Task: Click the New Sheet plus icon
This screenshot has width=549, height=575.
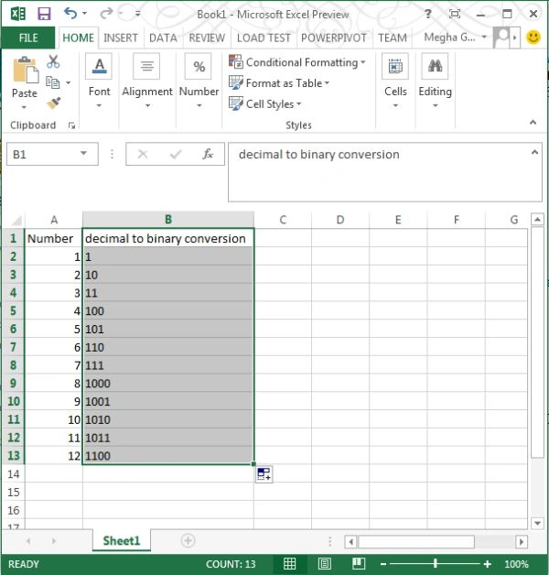Action: click(188, 540)
